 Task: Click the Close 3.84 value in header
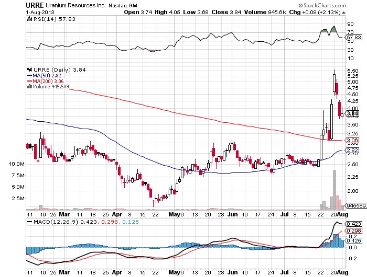pos(226,12)
